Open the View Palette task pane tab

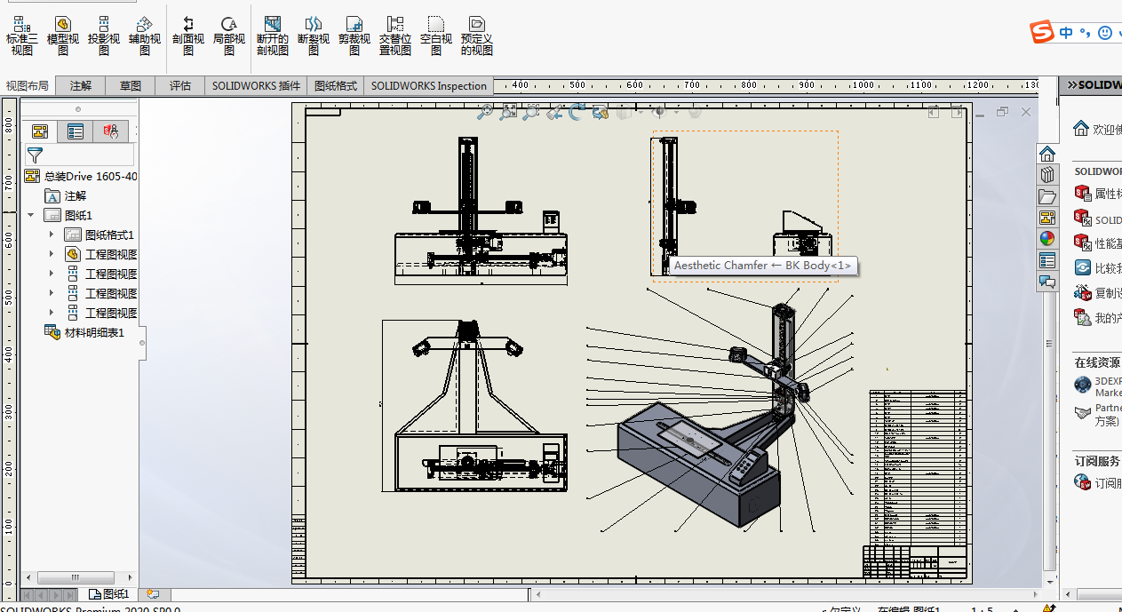(1047, 218)
